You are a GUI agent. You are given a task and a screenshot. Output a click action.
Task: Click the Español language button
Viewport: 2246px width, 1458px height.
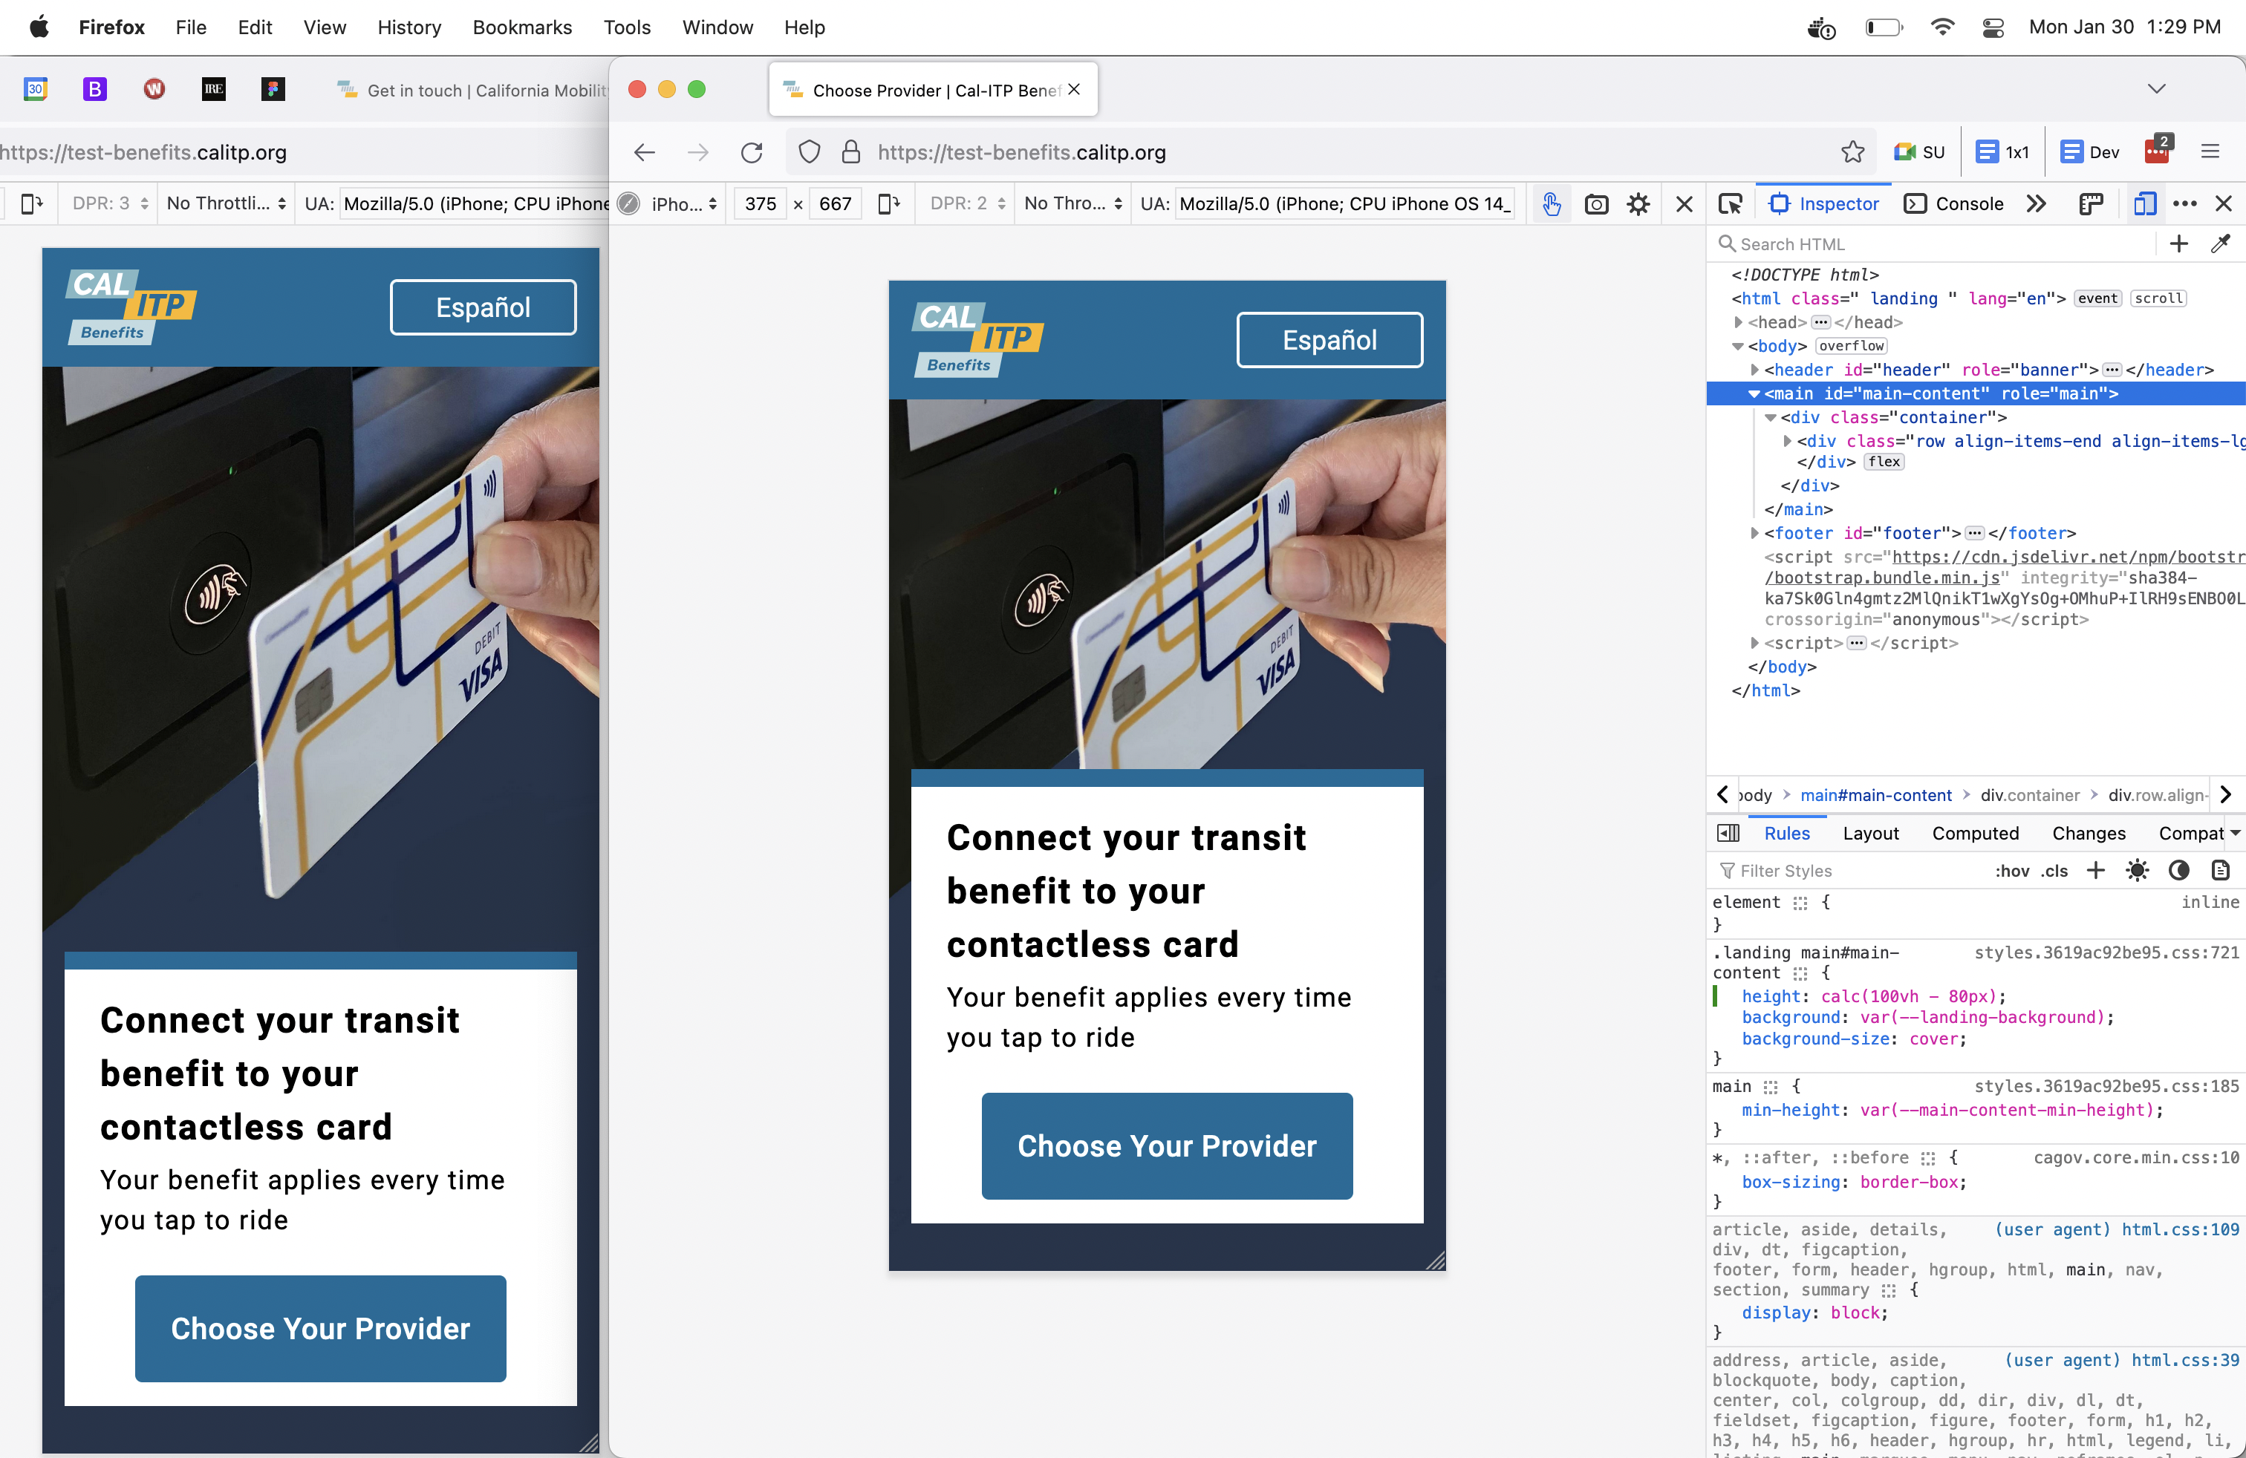coord(1329,339)
